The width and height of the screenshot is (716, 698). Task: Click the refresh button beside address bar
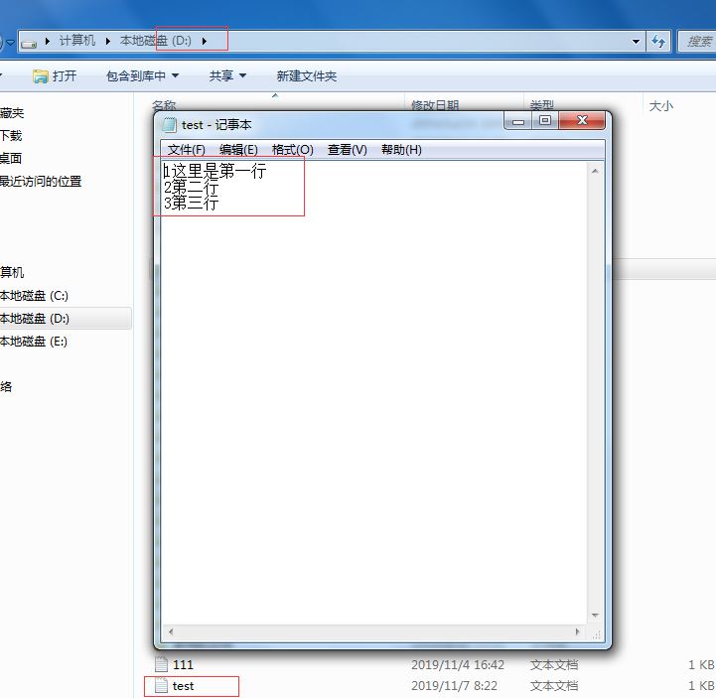click(658, 42)
